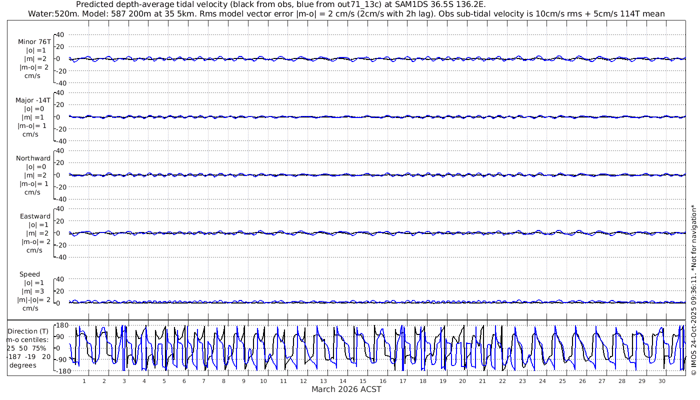Click the '40' y-axis tick of Speed panel
This screenshot has width=700, height=400.
[x=60, y=279]
